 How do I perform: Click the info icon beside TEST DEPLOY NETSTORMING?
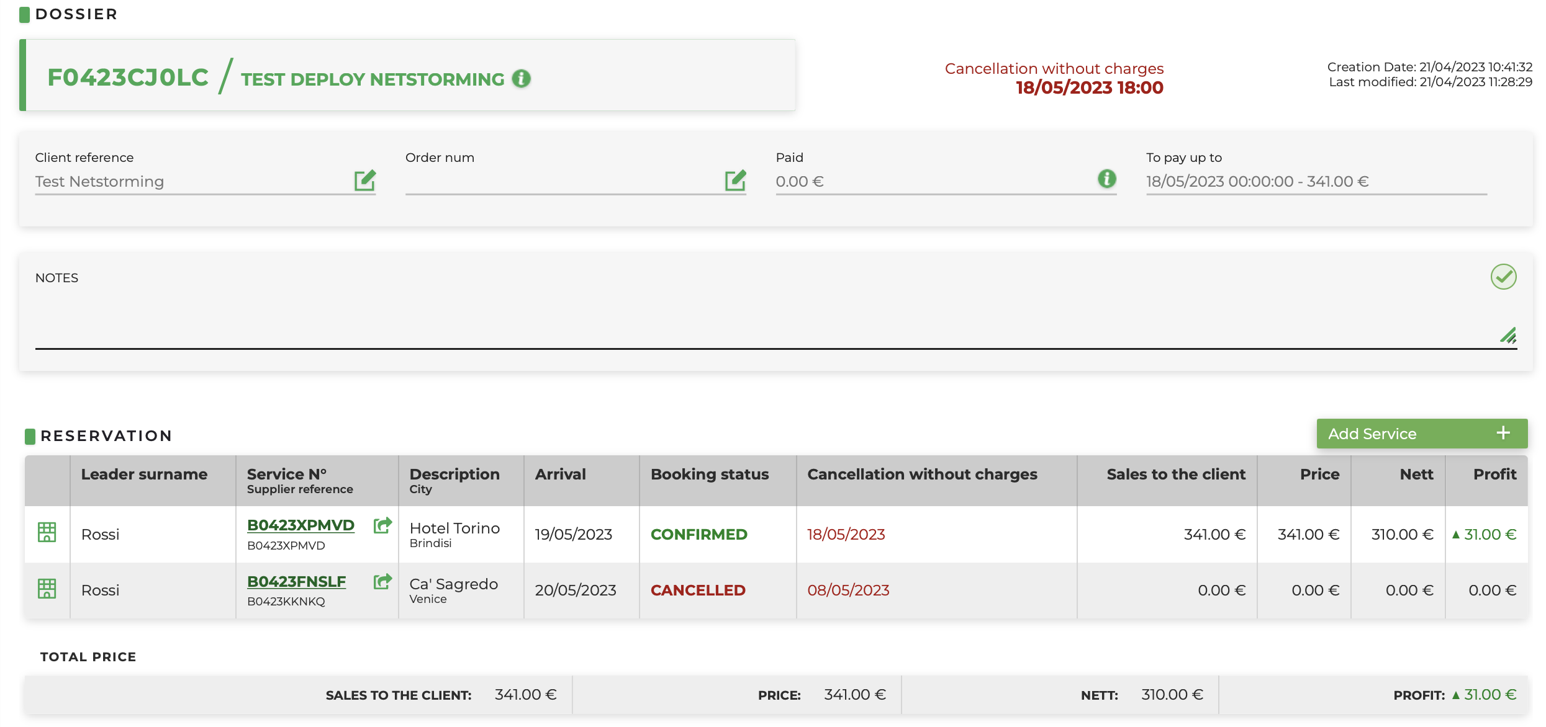[x=521, y=79]
